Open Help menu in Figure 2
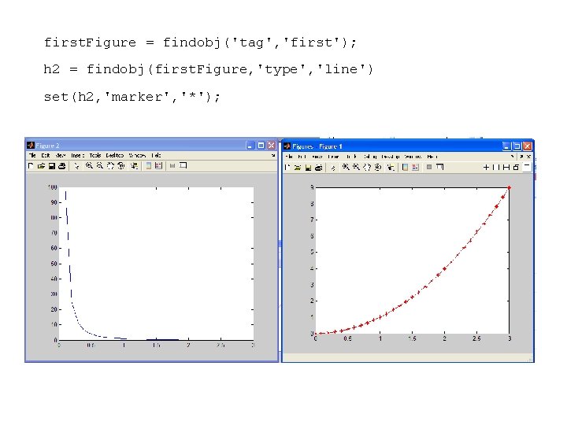567x425 pixels. click(156, 155)
